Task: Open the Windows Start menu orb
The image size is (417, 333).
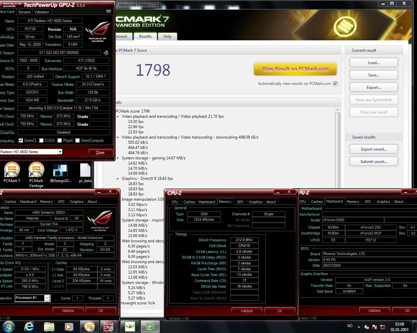Action: pos(9,326)
